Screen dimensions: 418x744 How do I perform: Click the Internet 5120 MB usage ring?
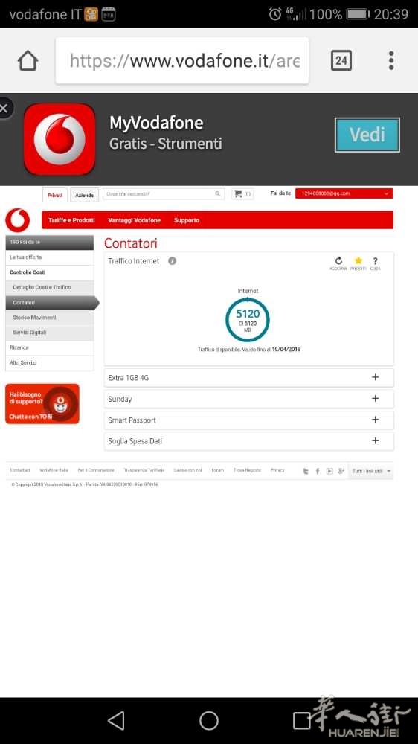247,319
